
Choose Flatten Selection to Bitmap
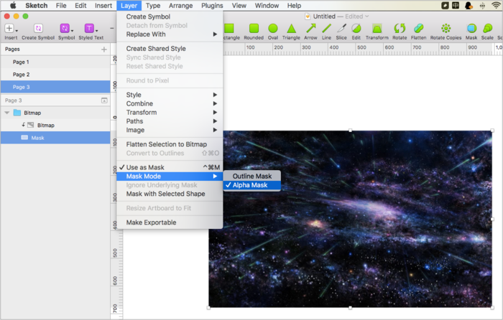click(170, 144)
